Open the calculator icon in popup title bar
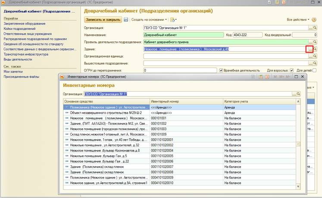322x198 pixels. [x=260, y=77]
